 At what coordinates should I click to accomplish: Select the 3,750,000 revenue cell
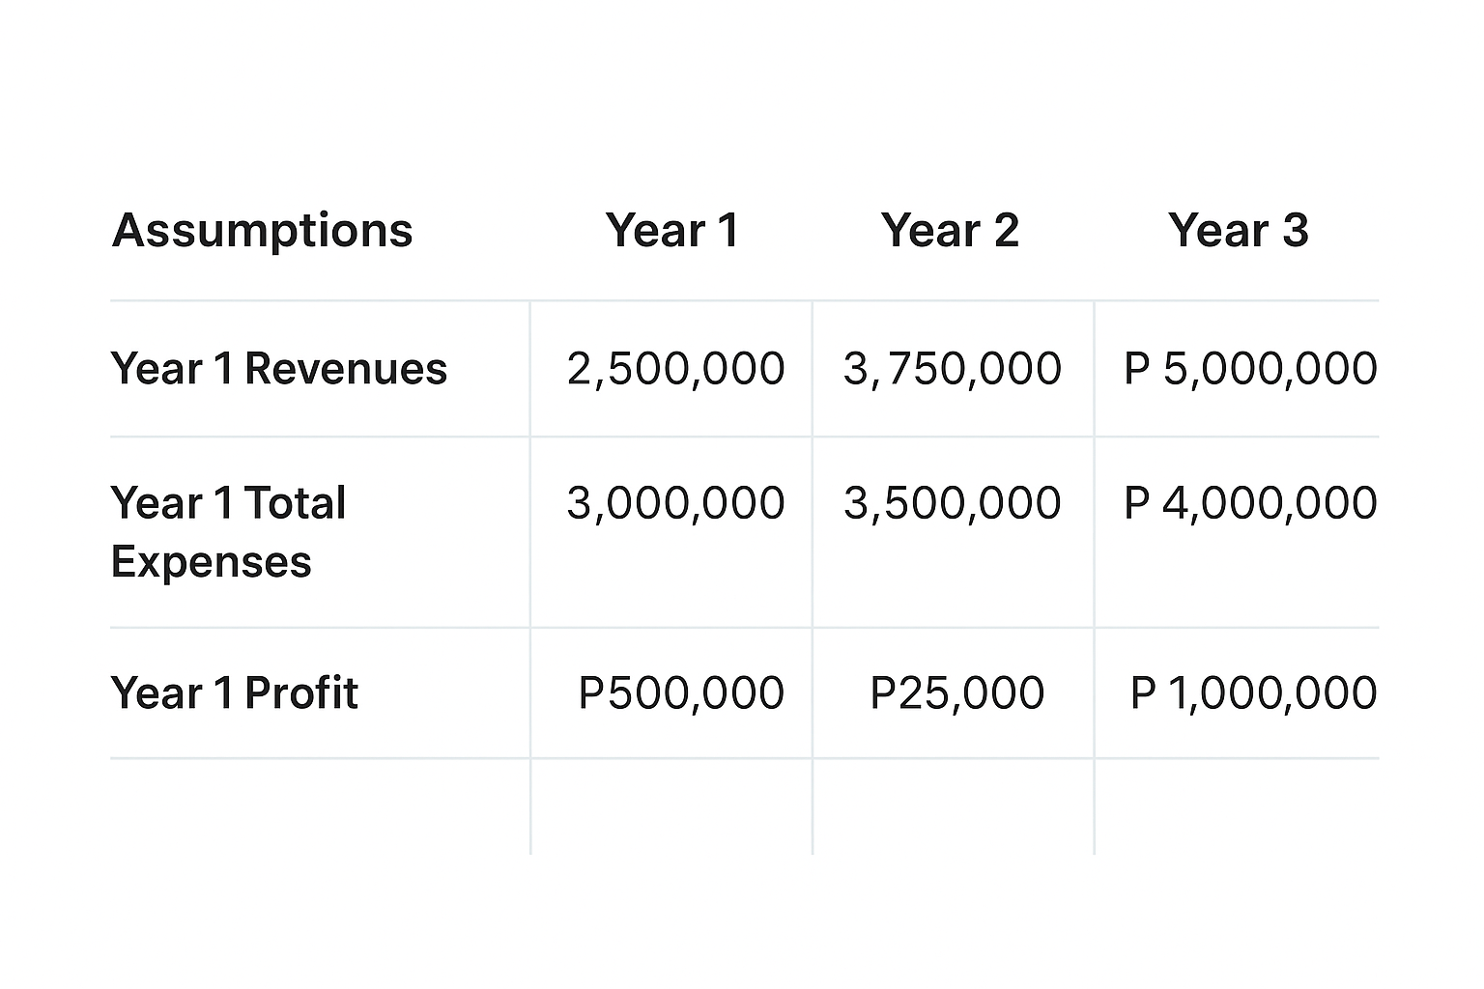(953, 369)
